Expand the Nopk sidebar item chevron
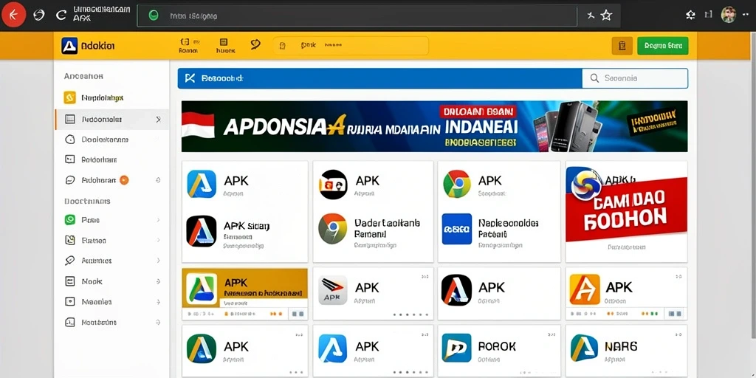 tap(158, 281)
